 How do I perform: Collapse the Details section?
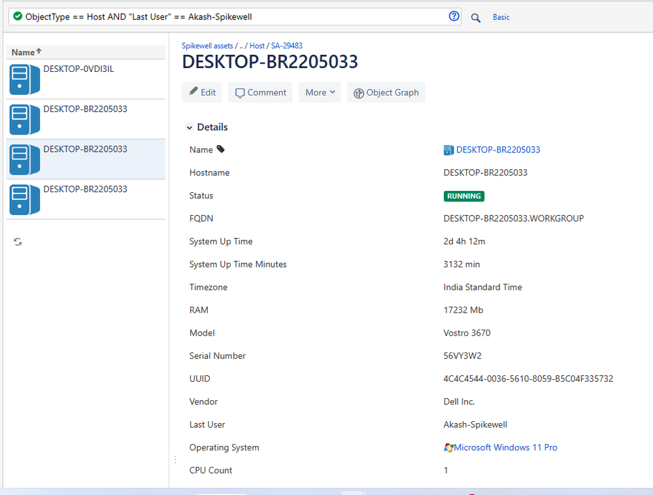click(x=190, y=128)
